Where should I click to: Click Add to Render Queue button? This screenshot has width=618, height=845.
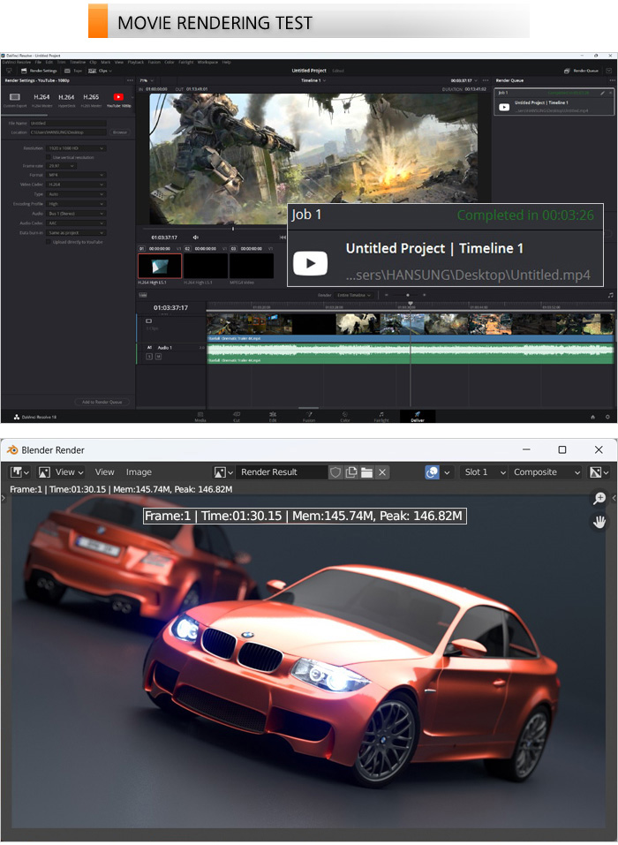click(102, 402)
